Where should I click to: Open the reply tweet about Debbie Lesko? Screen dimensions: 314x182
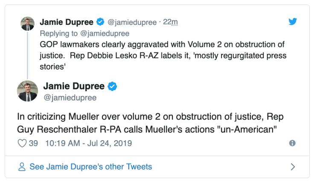coord(162,56)
